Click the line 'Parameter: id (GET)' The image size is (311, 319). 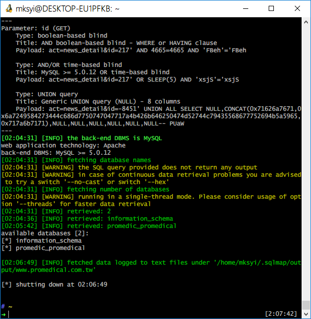36,28
